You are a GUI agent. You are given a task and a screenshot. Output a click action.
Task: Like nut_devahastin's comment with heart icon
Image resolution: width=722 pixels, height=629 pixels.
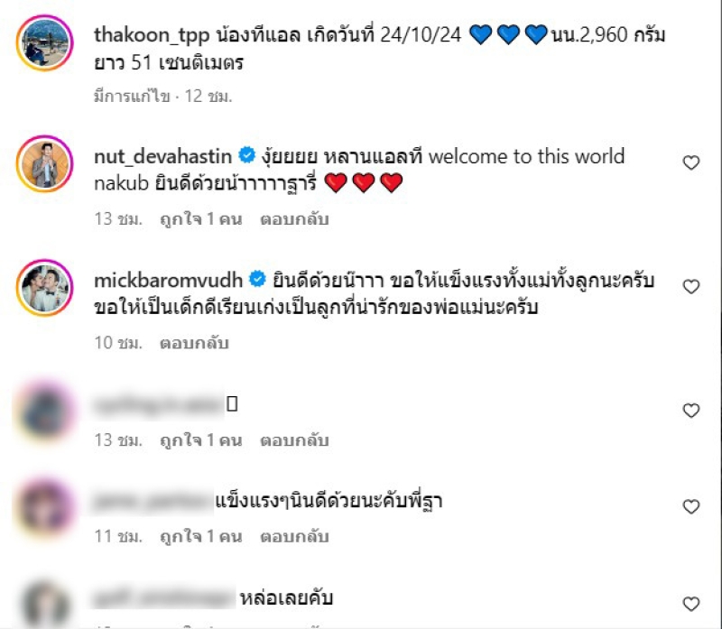(x=690, y=162)
